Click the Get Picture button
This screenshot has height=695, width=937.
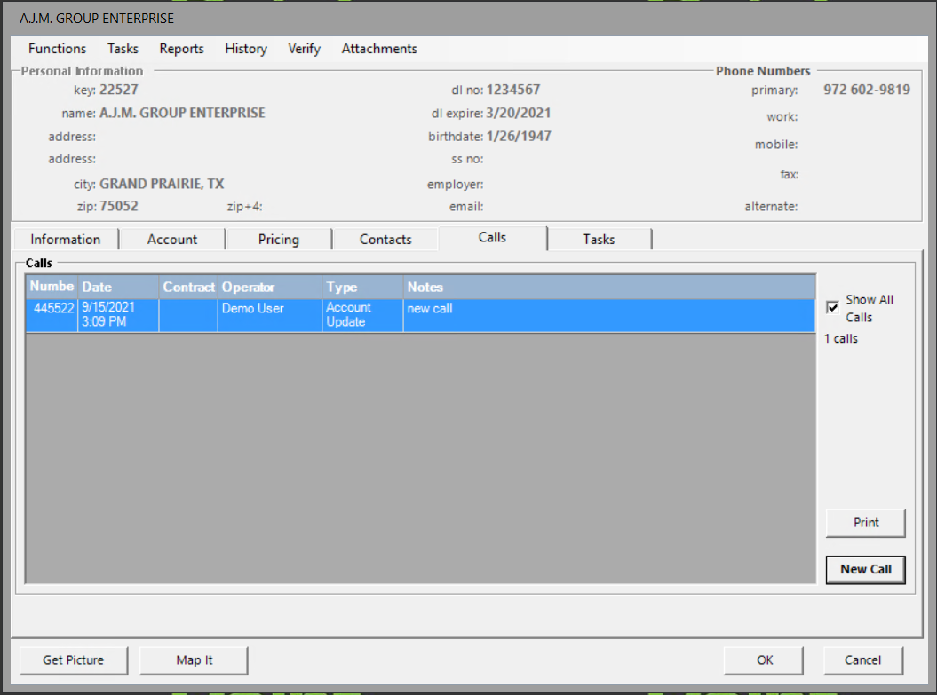[x=74, y=660]
